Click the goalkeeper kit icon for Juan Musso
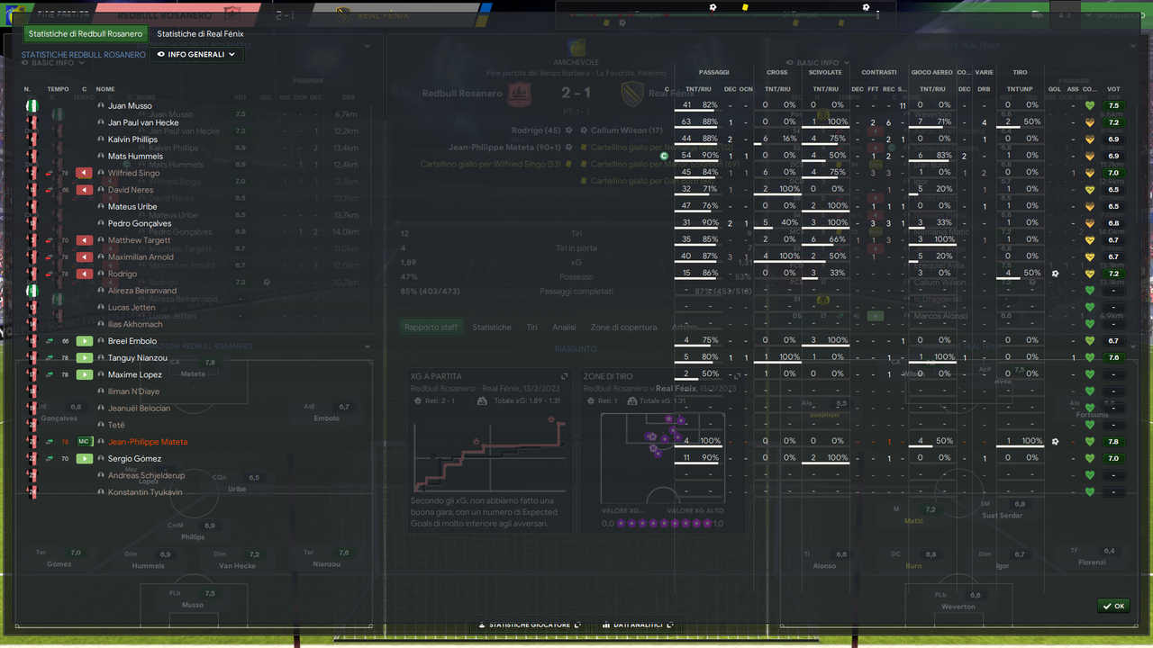The image size is (1153, 648). [32, 106]
